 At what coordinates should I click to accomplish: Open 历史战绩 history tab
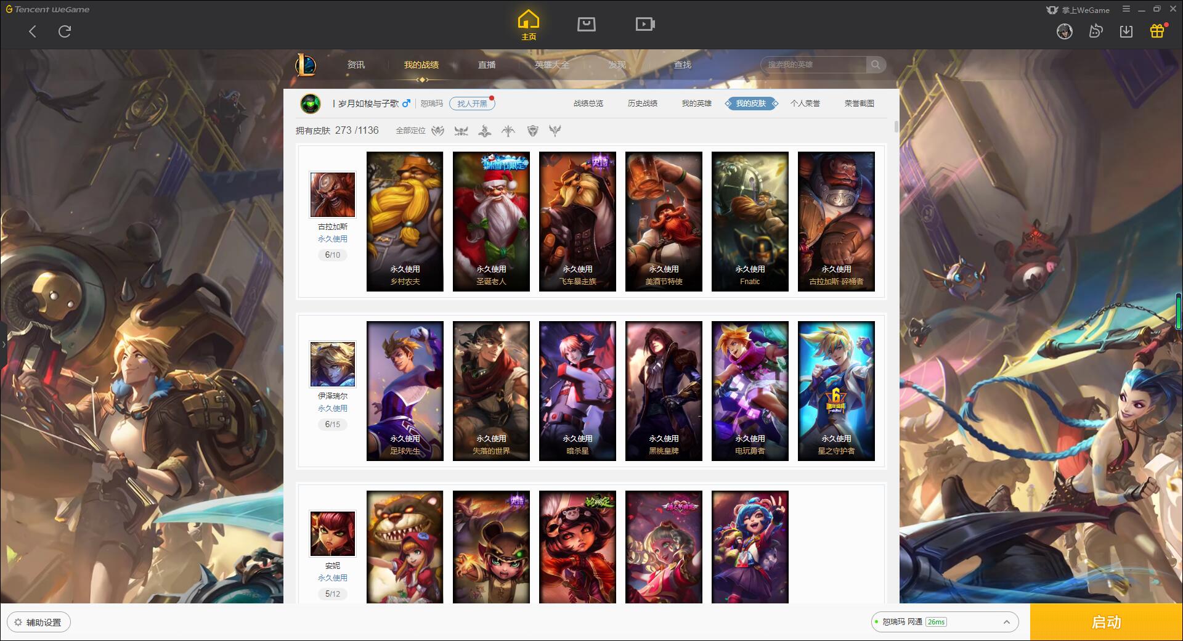pyautogui.click(x=643, y=104)
